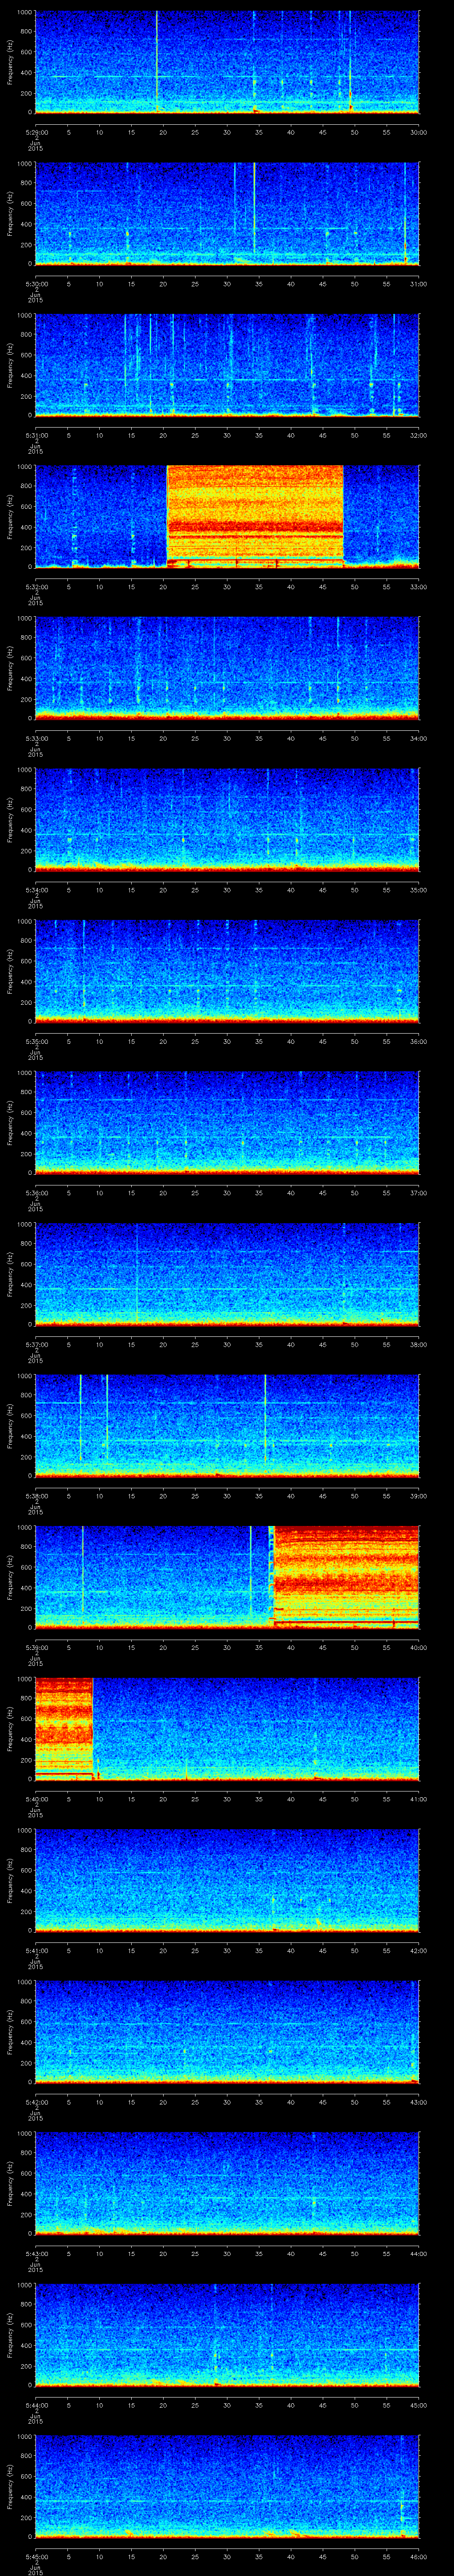Click the 5:36:00 start time label
454x2576 pixels.
point(36,1193)
